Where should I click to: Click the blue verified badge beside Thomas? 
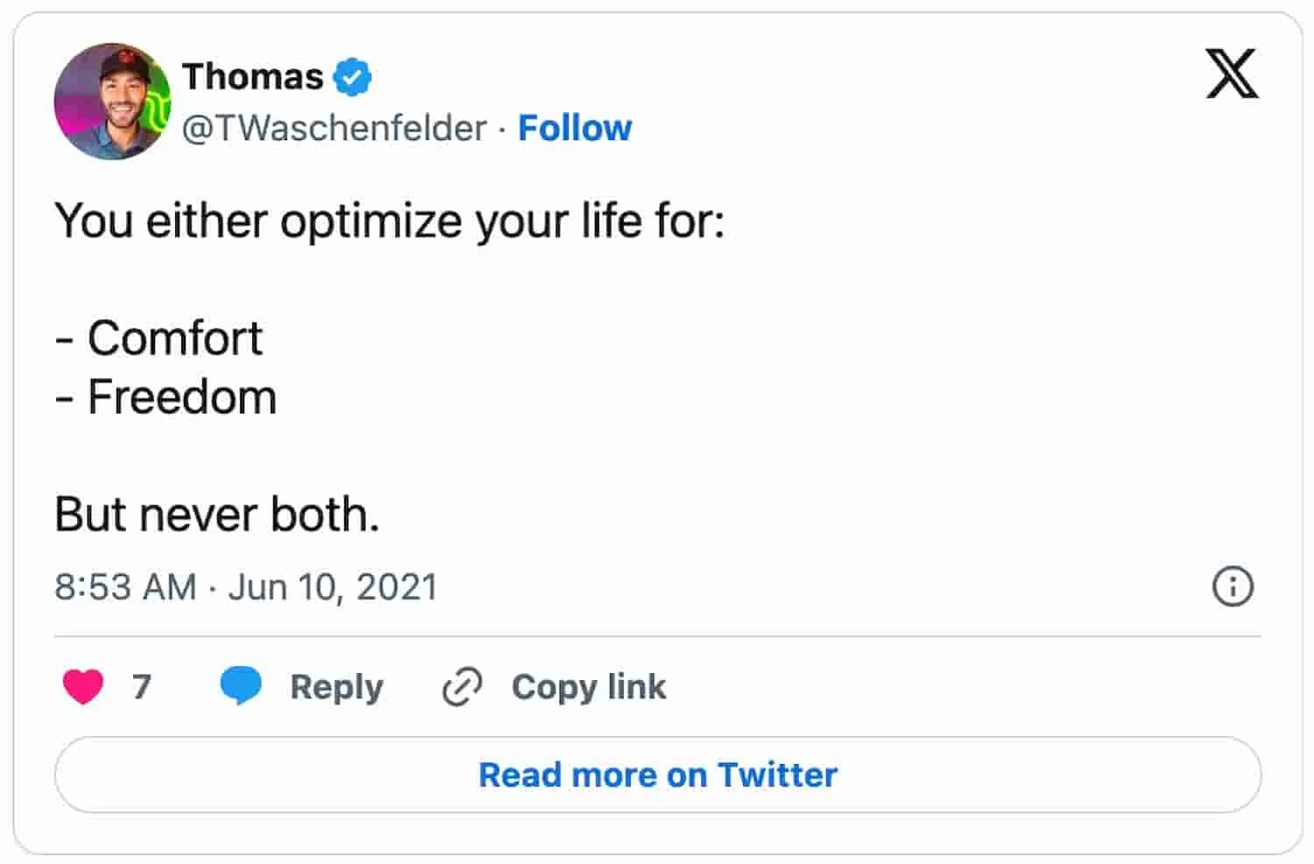pos(352,77)
